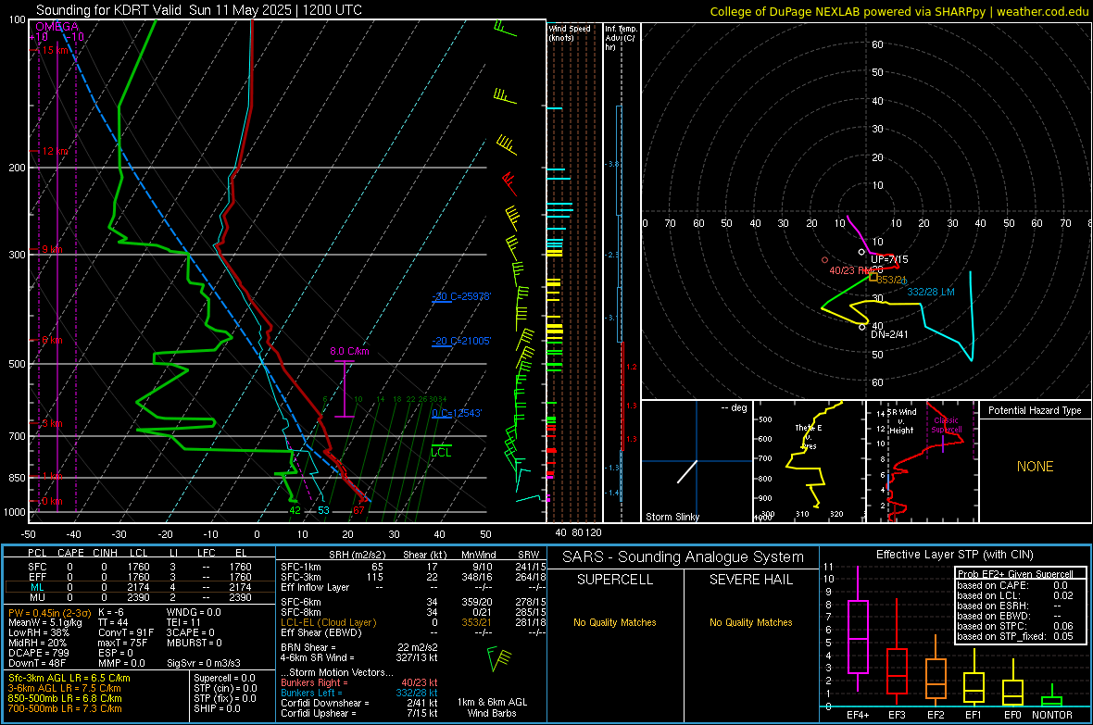Click the 'ConvT = 91F' value
This screenshot has width=1093, height=725.
[x=125, y=633]
